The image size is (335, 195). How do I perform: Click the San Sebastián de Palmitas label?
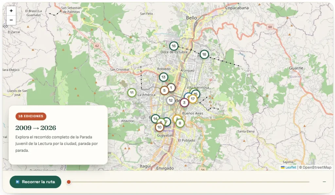(x=71, y=10)
